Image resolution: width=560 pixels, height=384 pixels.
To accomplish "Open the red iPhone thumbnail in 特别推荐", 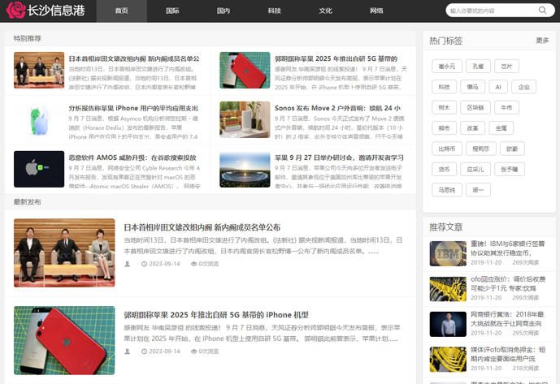I will pos(245,70).
